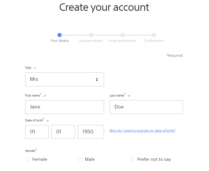
Task: Click the First name field containing Jane
Action: (65, 107)
